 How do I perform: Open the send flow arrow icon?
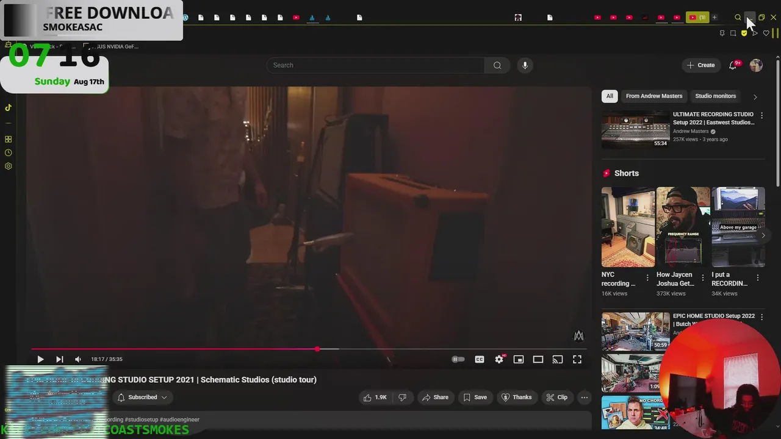point(755,33)
